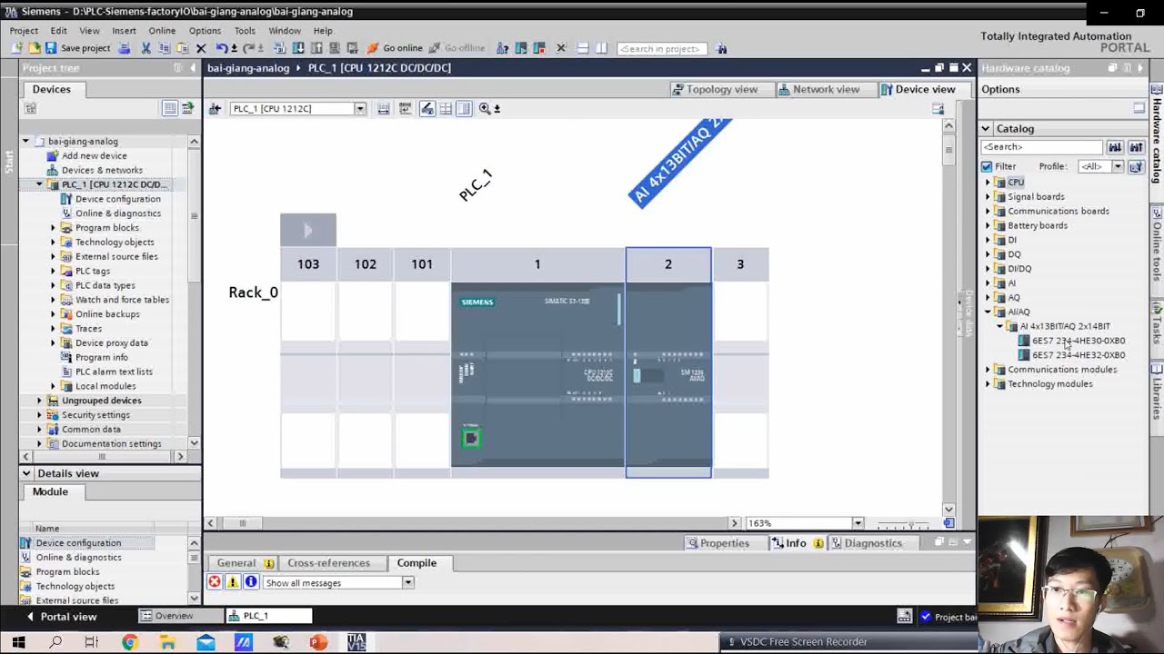Click the search-down icon in the Catalog

click(1115, 147)
